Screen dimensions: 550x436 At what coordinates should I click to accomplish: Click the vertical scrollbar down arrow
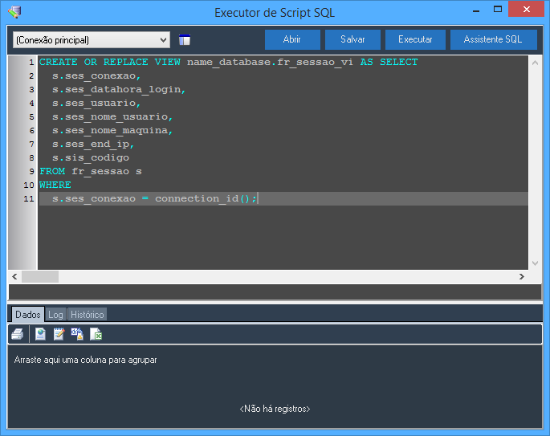[535, 263]
